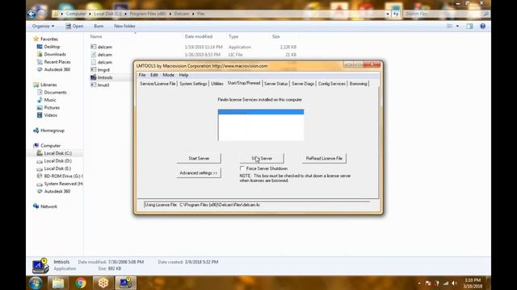Image resolution: width=517 pixels, height=290 pixels.
Task: Click the Explorer Organize dropdown
Action: (x=43, y=26)
